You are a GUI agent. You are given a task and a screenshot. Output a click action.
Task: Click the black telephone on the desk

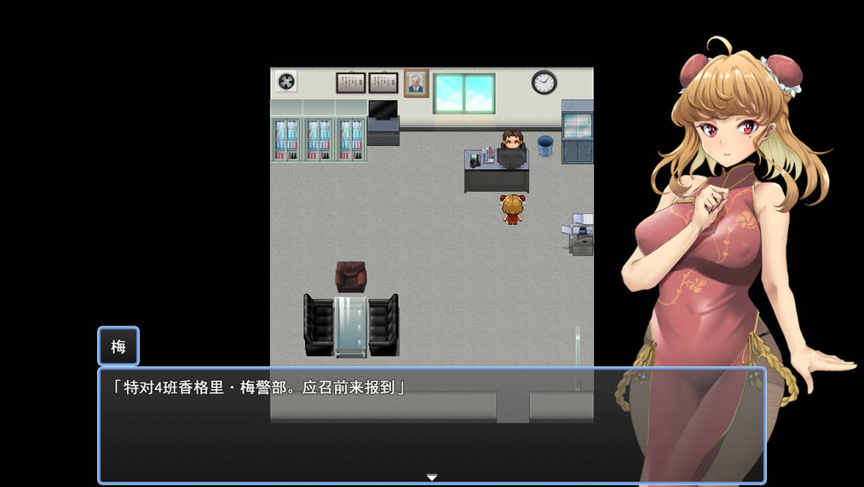pyautogui.click(x=476, y=157)
